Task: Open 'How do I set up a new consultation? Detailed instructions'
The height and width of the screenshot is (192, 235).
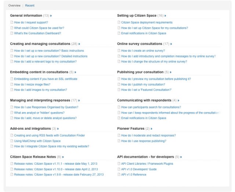Action: [x=51, y=56]
